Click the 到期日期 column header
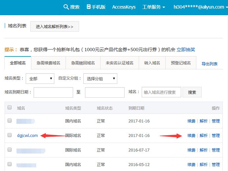The height and width of the screenshot is (171, 228). coord(136,108)
